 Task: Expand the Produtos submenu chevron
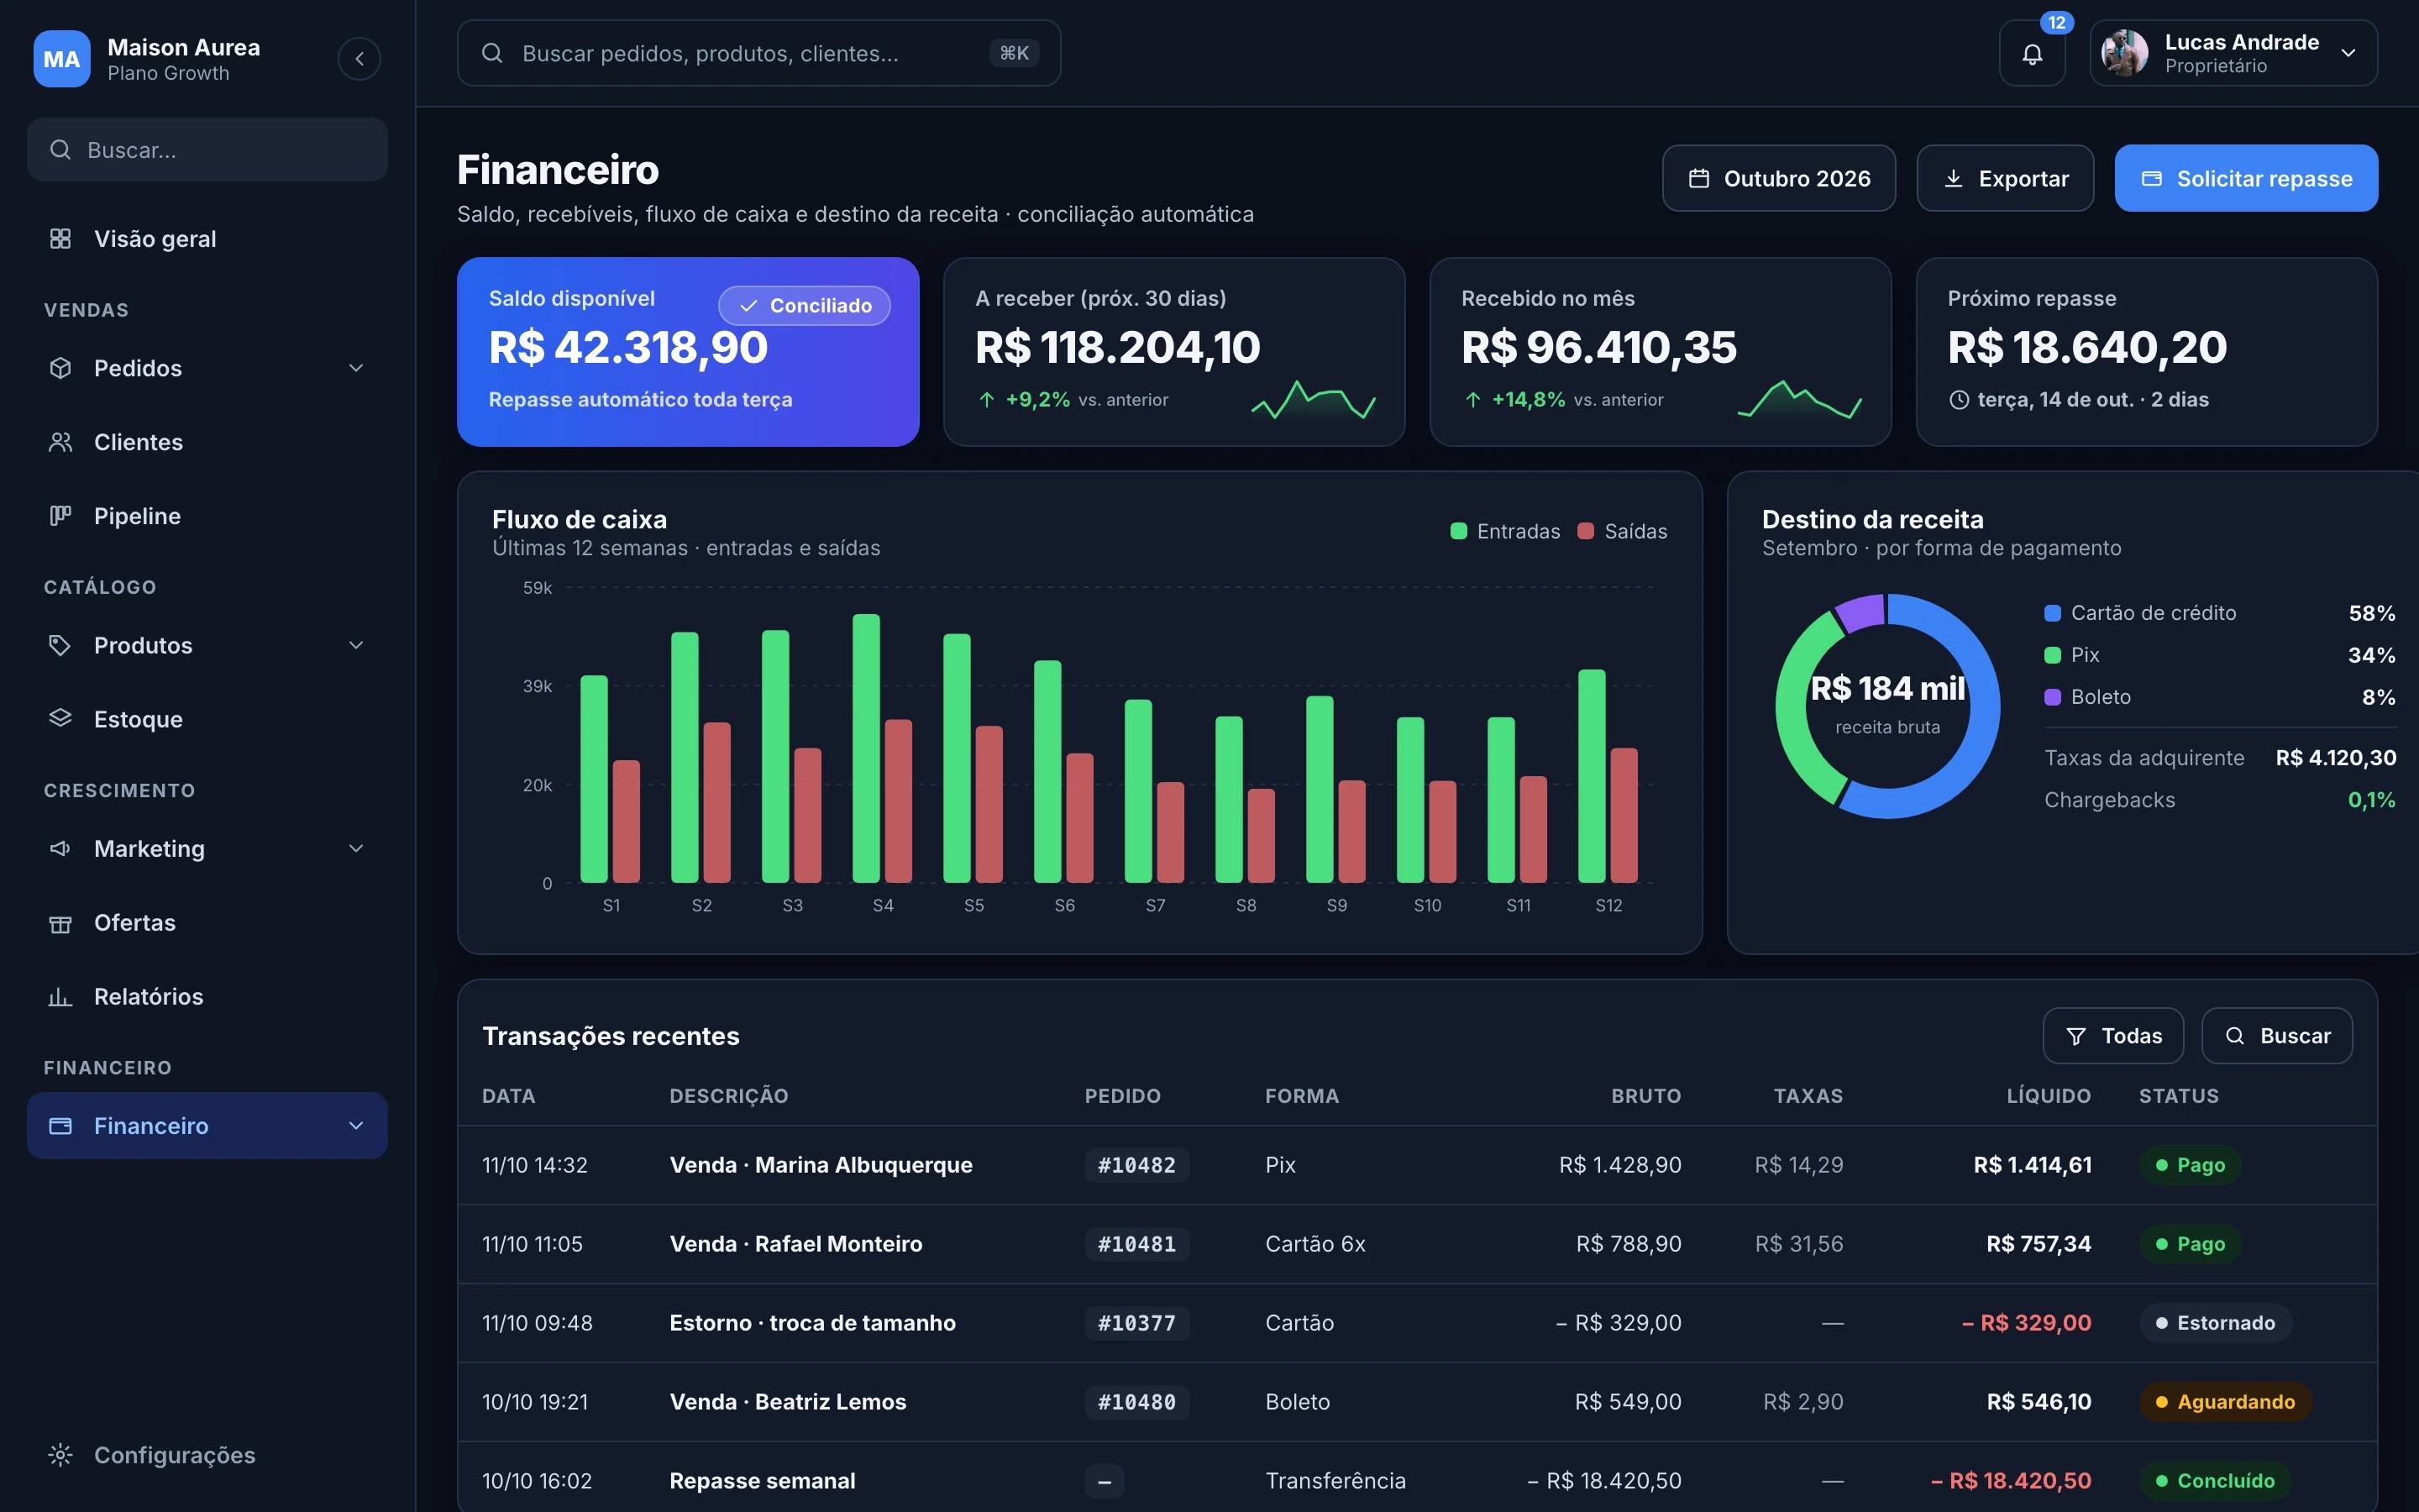click(356, 645)
